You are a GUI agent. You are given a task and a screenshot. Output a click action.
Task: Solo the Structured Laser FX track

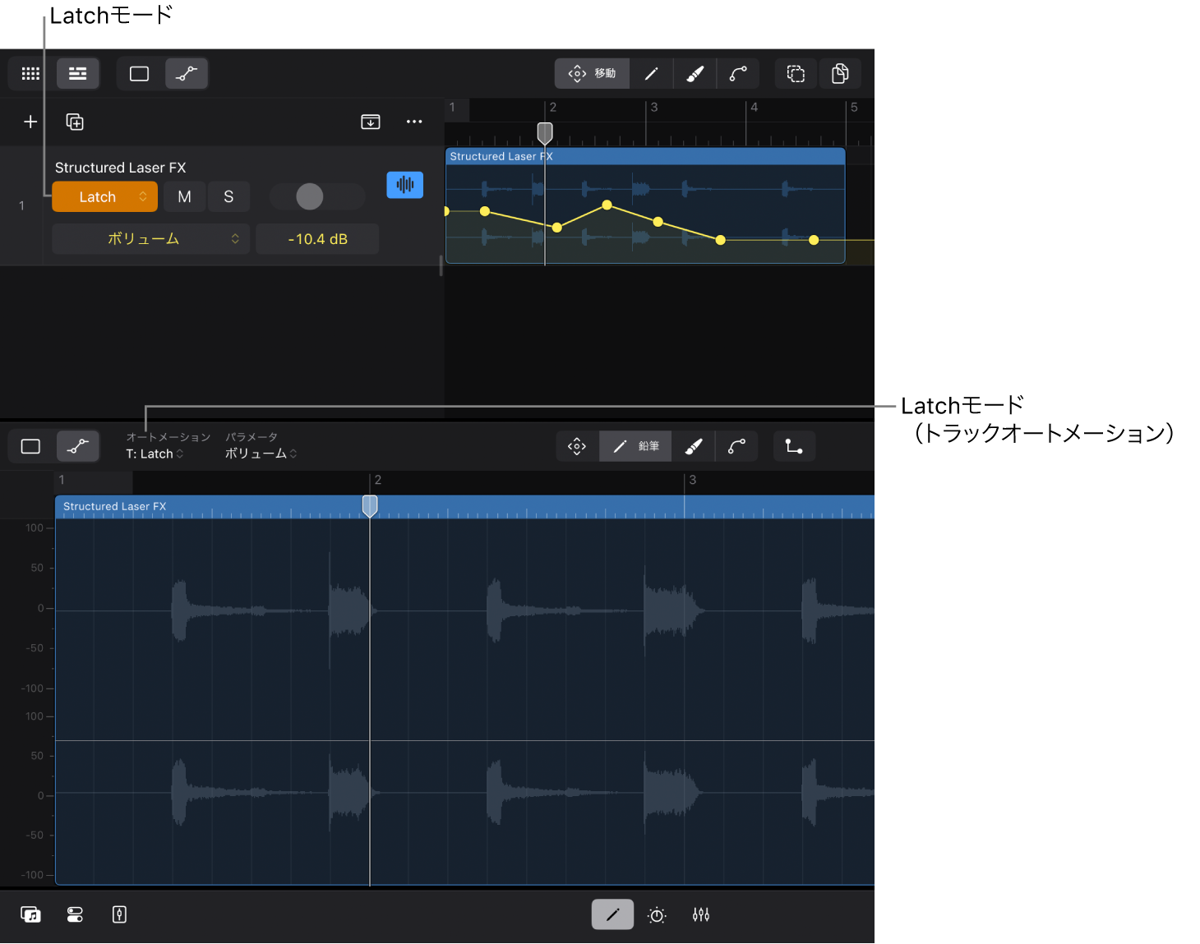(x=228, y=197)
